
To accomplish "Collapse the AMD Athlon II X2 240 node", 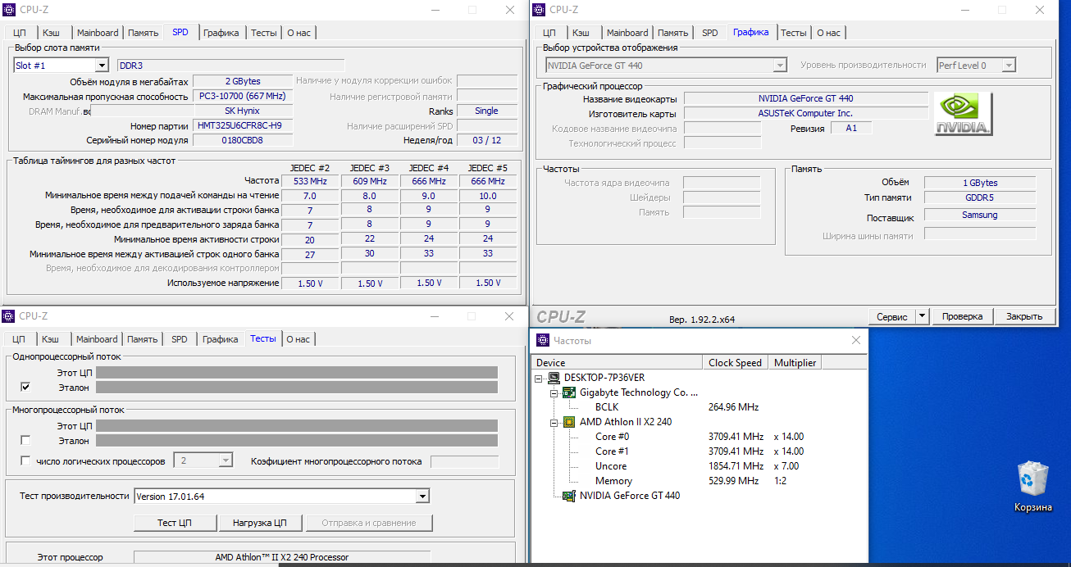I will tap(554, 422).
